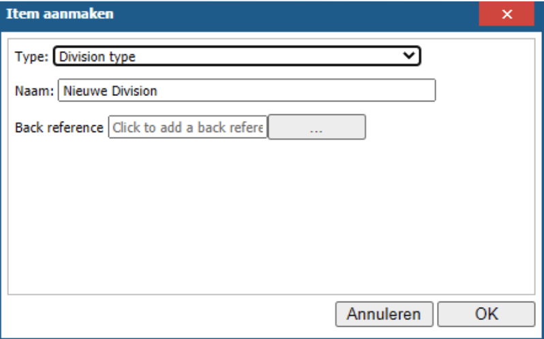Open back reference picker via ellipsis button
The height and width of the screenshot is (339, 544).
[316, 127]
